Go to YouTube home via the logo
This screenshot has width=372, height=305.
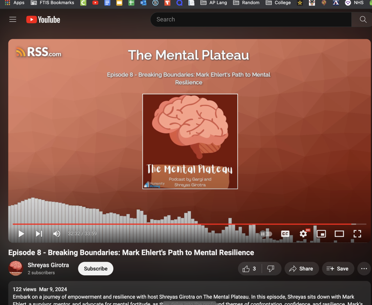(x=43, y=19)
